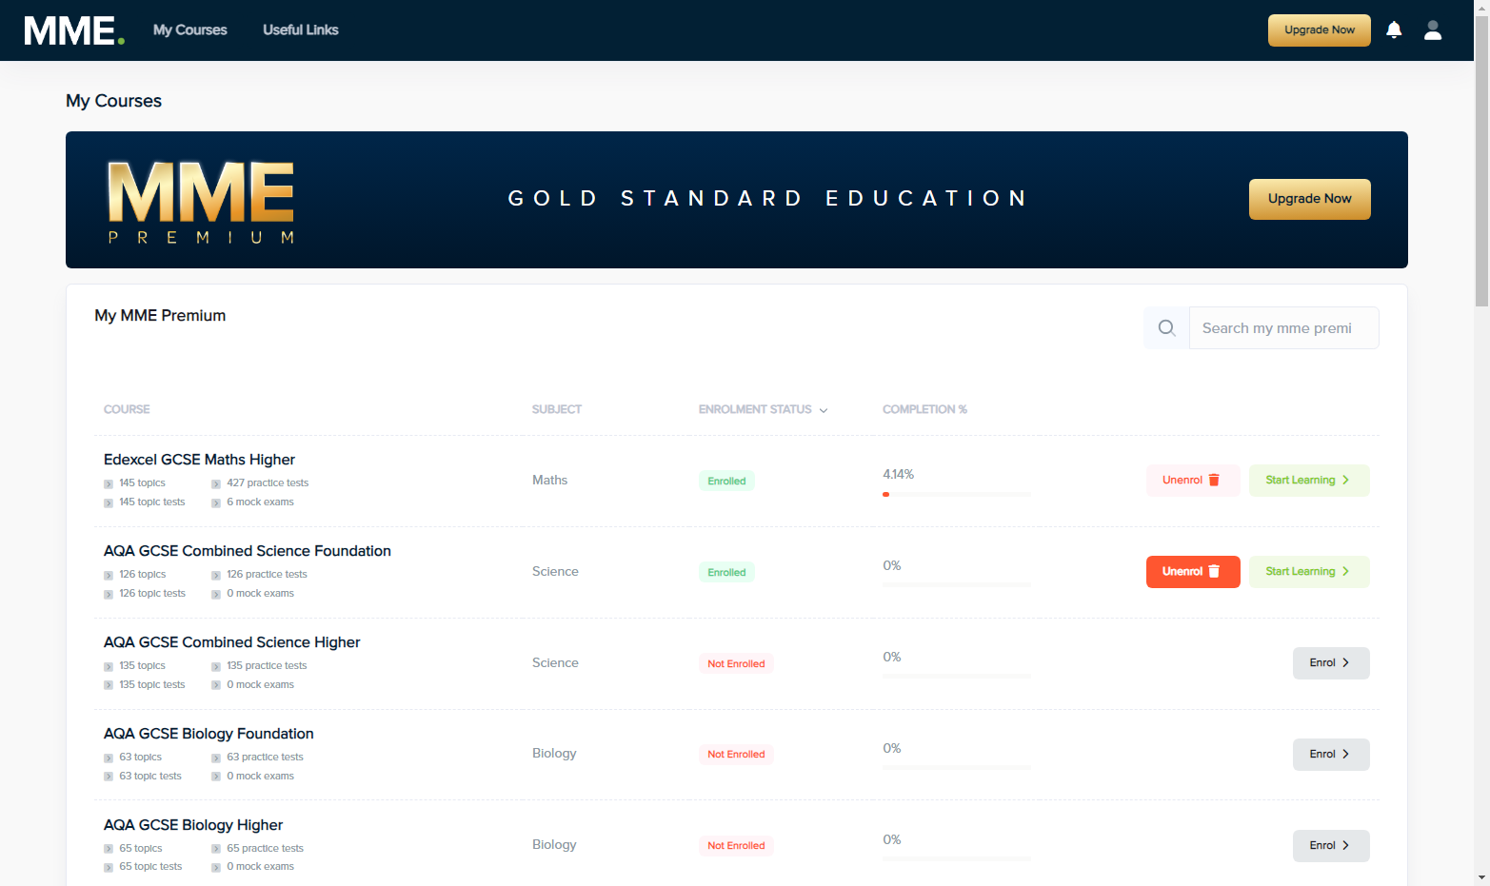The width and height of the screenshot is (1490, 886).
Task: Click bullet icon beside 63 topic tests
Action: 109,778
